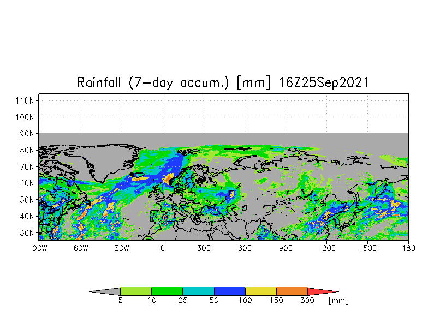Click the longitude label '60E'
This screenshot has height=334, width=428.
tap(245, 248)
